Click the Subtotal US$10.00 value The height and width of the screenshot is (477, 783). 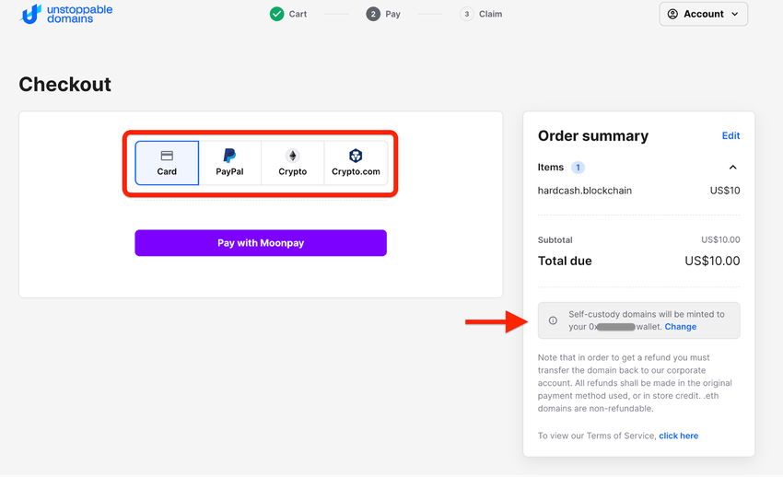pos(720,240)
